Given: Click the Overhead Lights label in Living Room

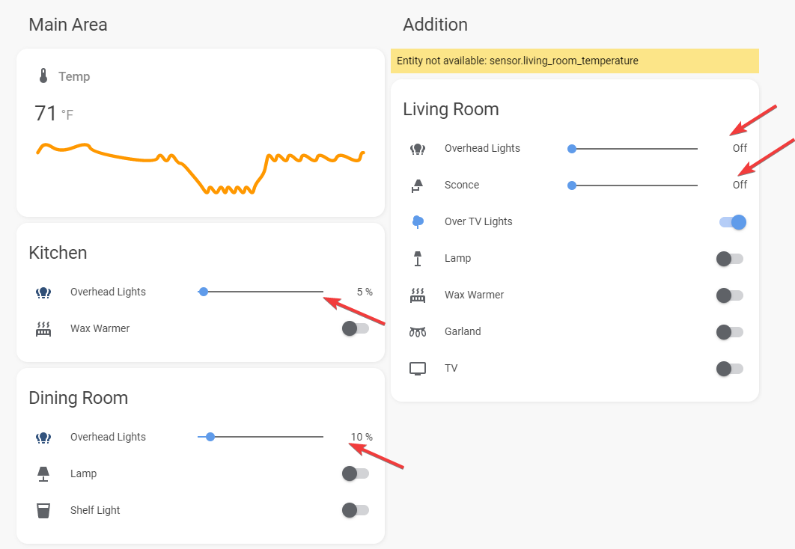Looking at the screenshot, I should 482,148.
